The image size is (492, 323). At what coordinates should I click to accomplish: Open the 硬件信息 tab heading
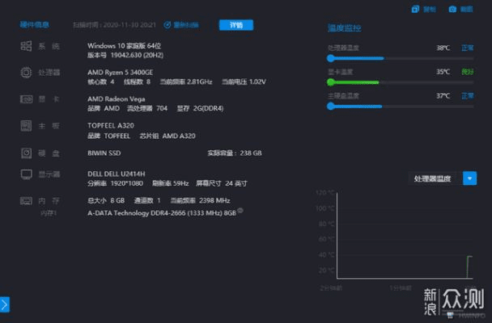point(35,25)
